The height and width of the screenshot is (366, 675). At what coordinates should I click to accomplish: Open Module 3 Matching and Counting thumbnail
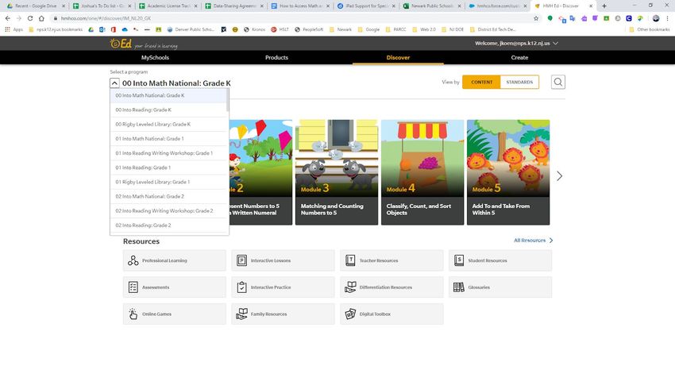pyautogui.click(x=336, y=172)
